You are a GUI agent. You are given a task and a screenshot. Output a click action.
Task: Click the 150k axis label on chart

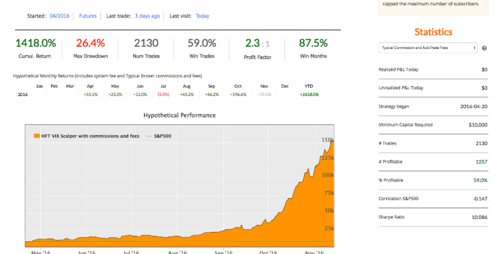tap(328, 140)
